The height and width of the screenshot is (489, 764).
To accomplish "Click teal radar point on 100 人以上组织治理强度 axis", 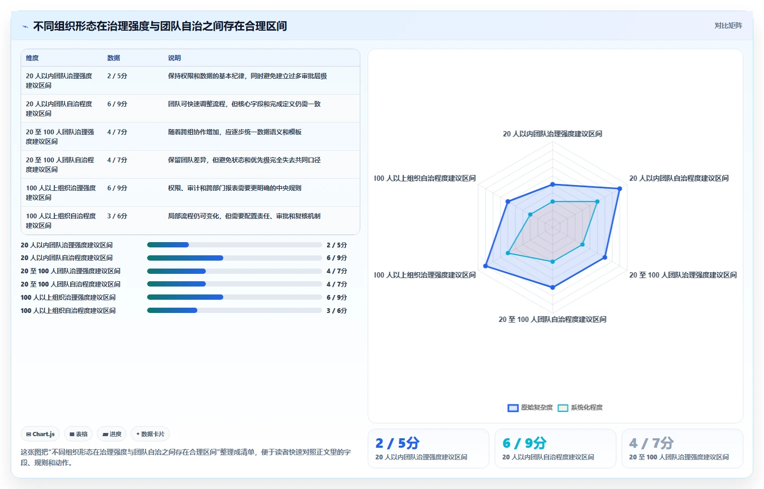I will (508, 253).
